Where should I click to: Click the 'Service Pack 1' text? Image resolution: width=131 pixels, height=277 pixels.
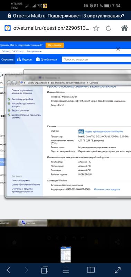pyautogui.click(x=58, y=105)
